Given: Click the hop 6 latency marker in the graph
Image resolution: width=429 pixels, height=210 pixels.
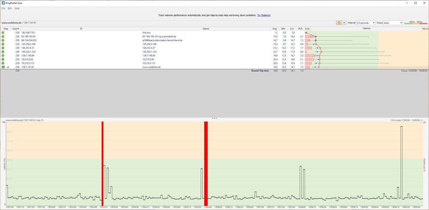Looking at the screenshot, I should 321,52.
